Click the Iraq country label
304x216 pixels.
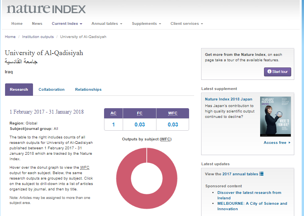[9, 72]
